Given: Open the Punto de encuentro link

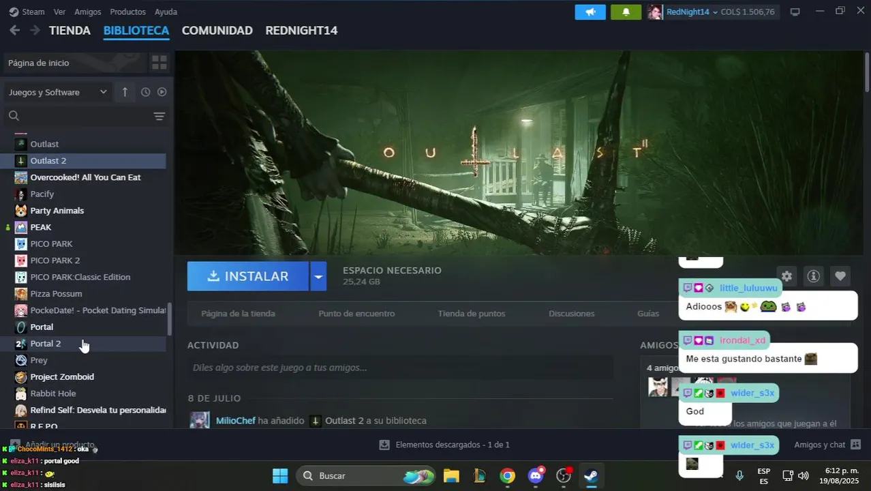Looking at the screenshot, I should [356, 314].
